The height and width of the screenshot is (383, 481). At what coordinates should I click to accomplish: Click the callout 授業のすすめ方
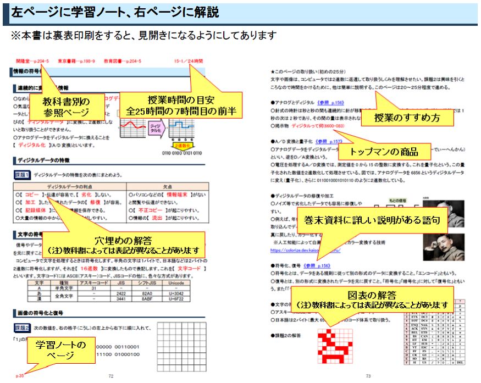click(x=407, y=118)
